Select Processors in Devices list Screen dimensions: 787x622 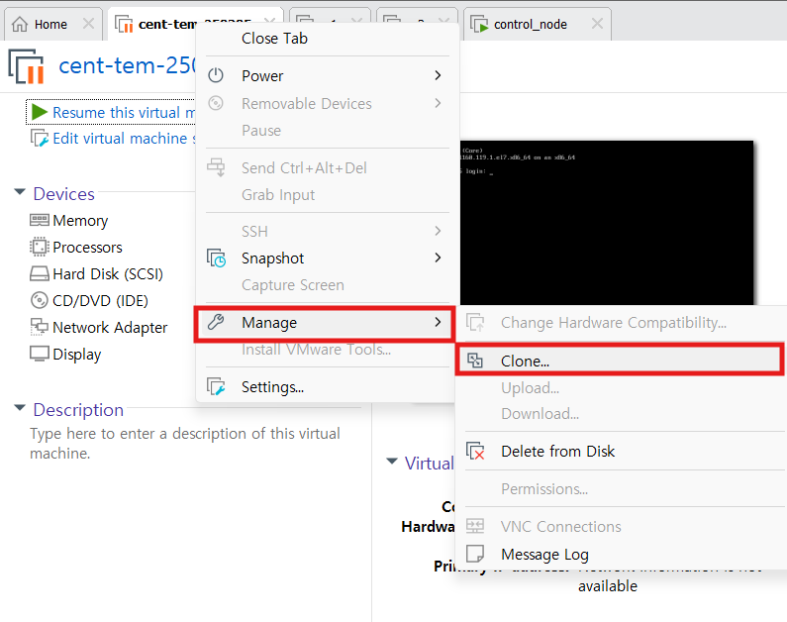point(87,247)
